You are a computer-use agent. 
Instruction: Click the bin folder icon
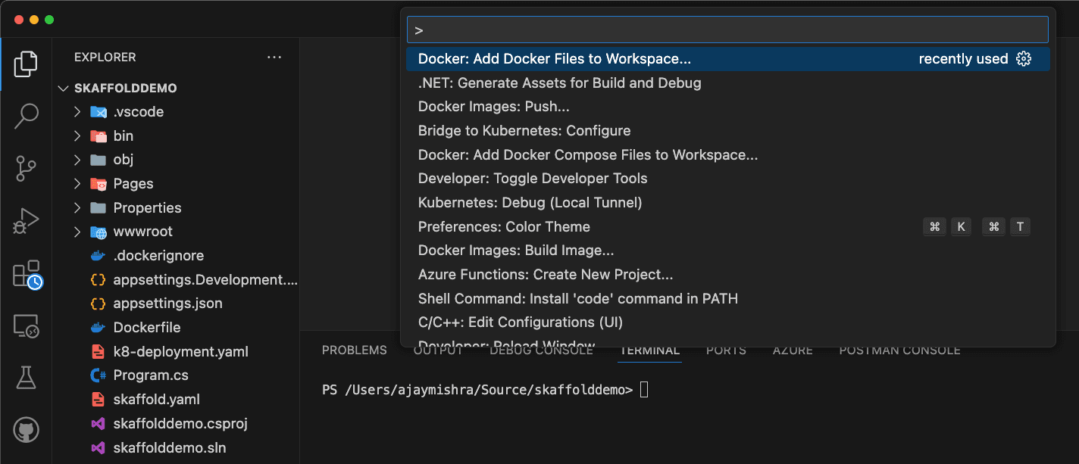click(x=98, y=136)
